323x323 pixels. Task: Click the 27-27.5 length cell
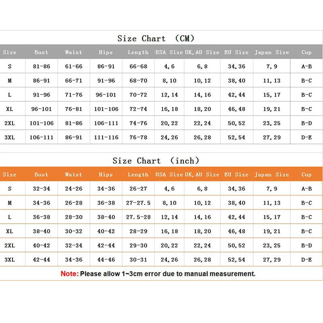[x=138, y=203]
